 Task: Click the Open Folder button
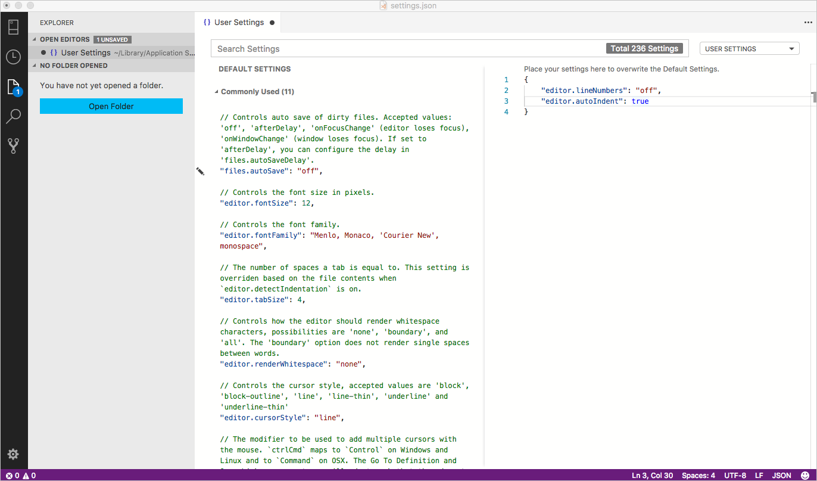click(111, 105)
